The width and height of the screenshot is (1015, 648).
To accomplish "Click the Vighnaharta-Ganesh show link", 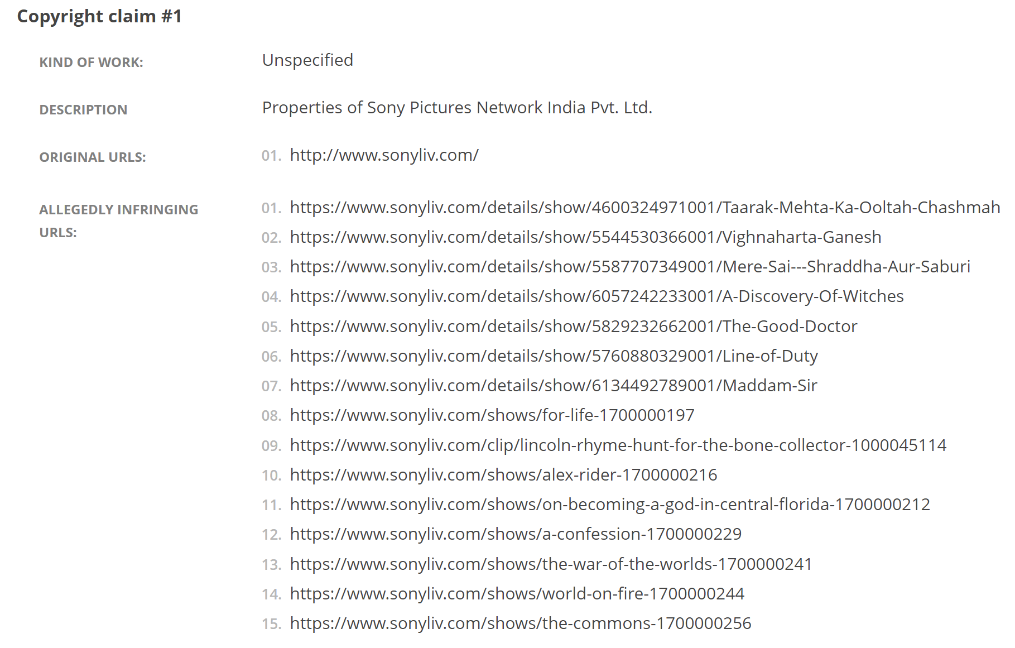I will click(x=586, y=237).
